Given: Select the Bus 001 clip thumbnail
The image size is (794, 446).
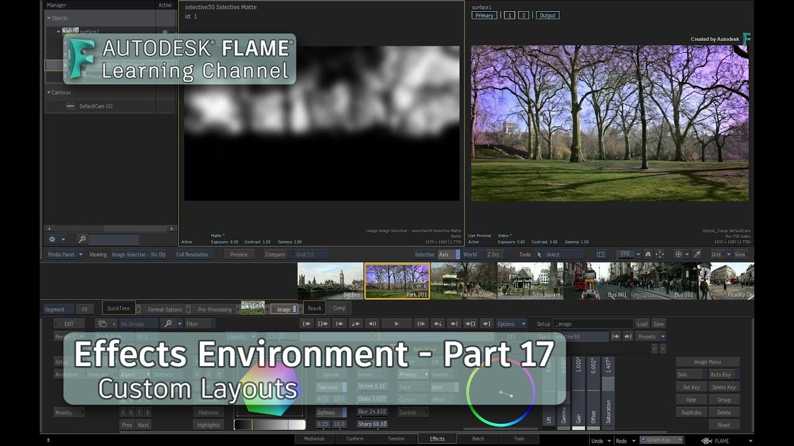Looking at the screenshot, I should pos(597,281).
